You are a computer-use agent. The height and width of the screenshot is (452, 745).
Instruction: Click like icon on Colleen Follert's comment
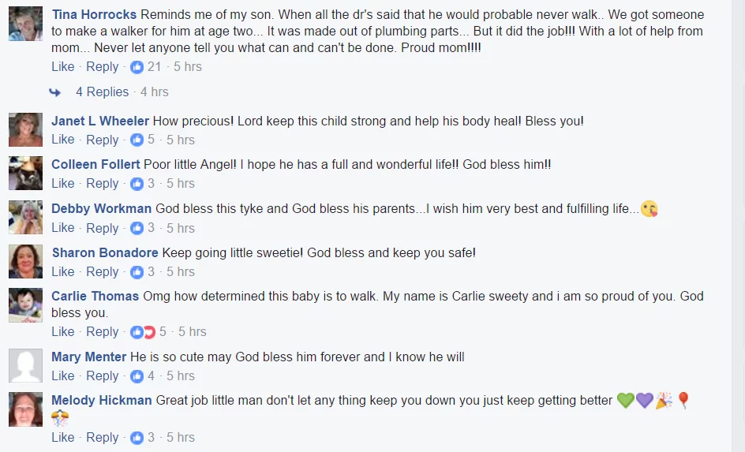click(x=137, y=184)
